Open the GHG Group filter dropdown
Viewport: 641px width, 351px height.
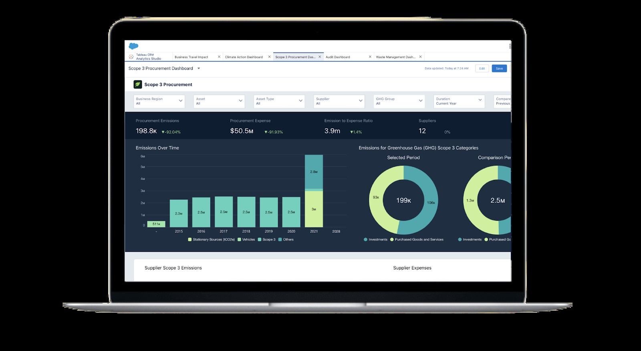click(x=399, y=101)
